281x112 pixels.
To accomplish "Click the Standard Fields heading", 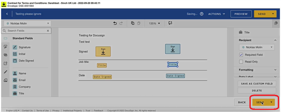I will [x=23, y=38].
